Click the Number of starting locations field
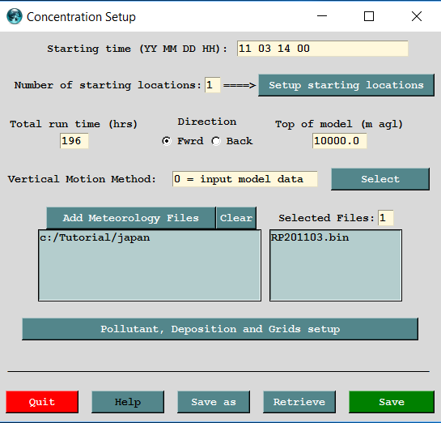The width and height of the screenshot is (441, 423). [213, 85]
